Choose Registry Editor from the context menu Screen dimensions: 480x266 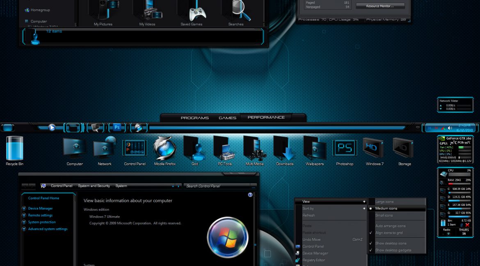pyautogui.click(x=331, y=260)
